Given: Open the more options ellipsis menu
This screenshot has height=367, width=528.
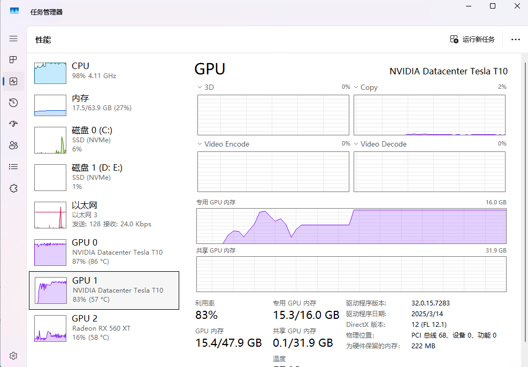Looking at the screenshot, I should pos(515,39).
